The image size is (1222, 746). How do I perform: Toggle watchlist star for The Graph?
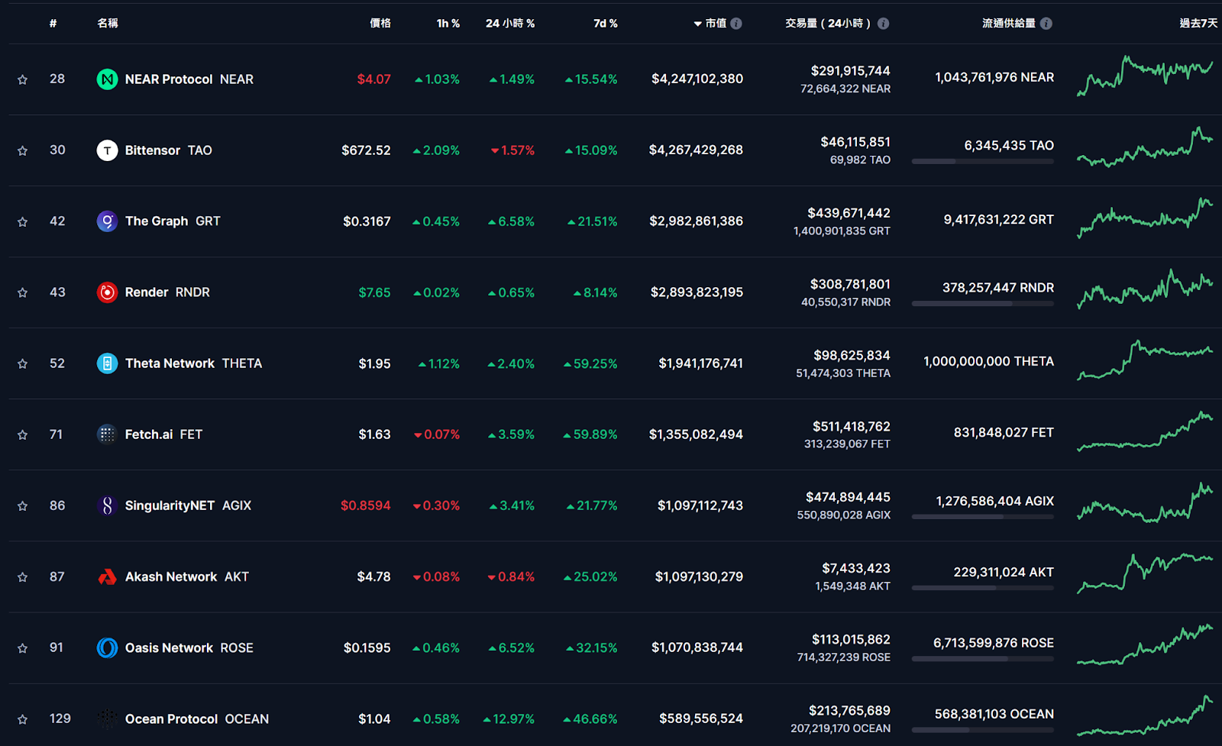click(x=23, y=221)
